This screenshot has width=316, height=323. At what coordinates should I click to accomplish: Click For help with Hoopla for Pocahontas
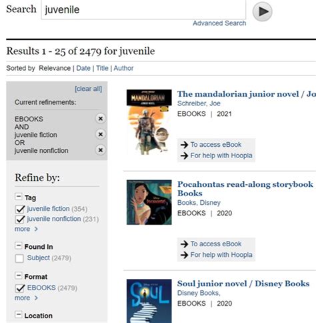(x=221, y=255)
